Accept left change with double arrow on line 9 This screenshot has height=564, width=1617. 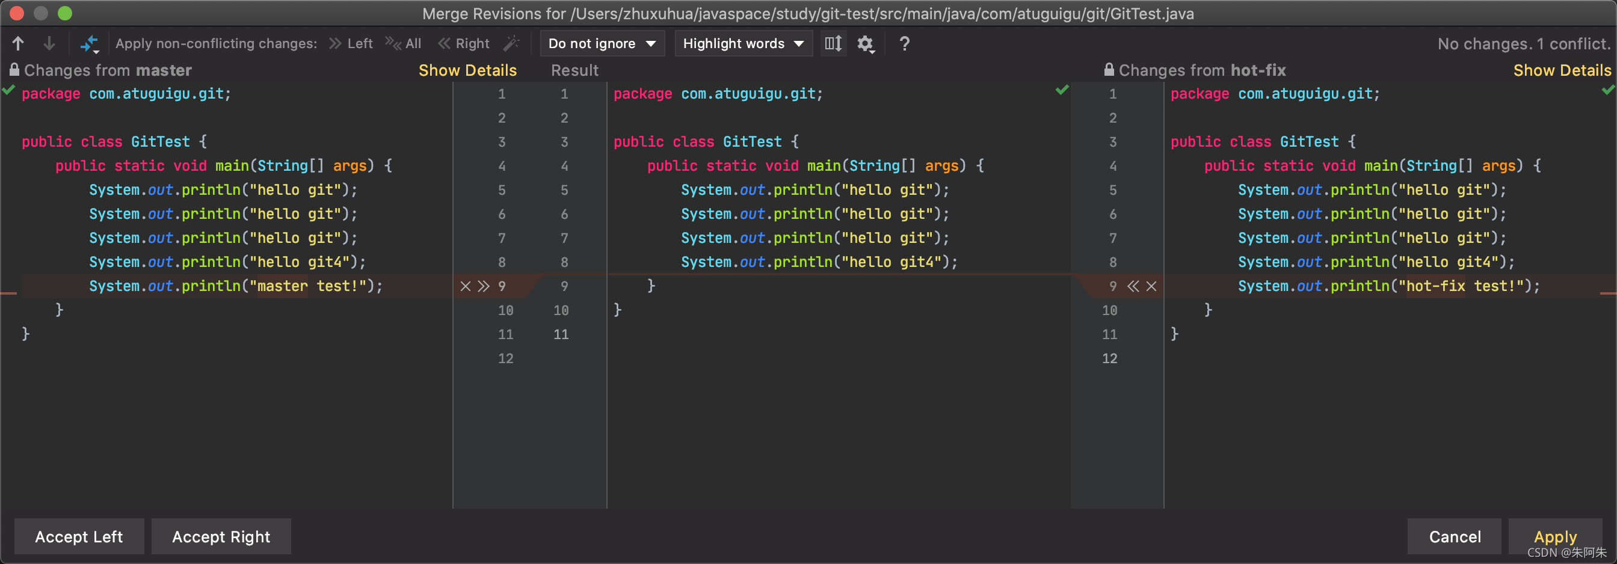(482, 286)
